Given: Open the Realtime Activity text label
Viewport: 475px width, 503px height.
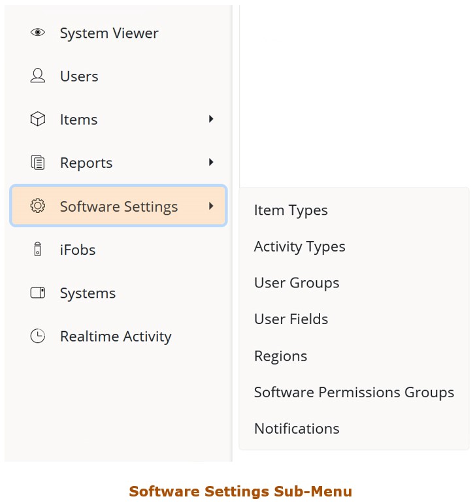Looking at the screenshot, I should [116, 336].
